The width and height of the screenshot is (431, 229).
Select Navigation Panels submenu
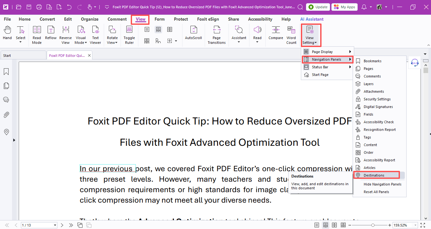coord(328,59)
